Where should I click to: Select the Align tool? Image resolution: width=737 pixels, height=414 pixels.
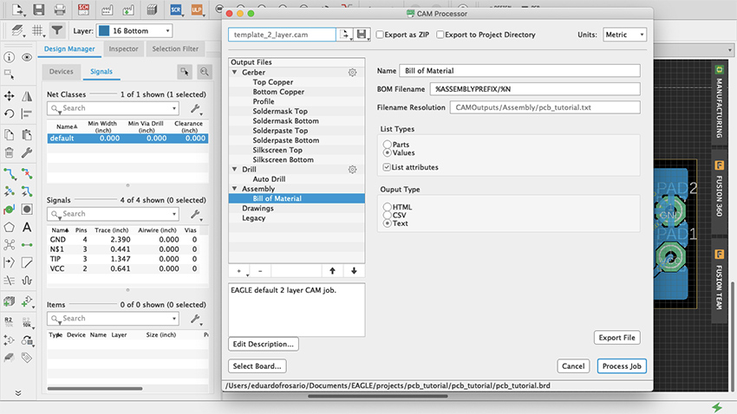point(27,113)
